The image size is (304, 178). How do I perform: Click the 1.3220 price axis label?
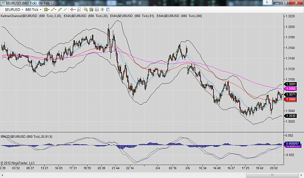coord(290,16)
